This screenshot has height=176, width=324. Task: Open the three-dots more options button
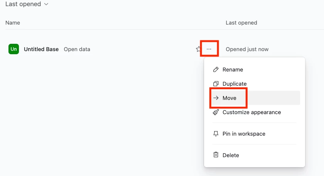209,49
